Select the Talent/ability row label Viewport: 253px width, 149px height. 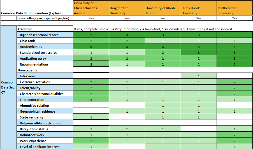pyautogui.click(x=45, y=88)
